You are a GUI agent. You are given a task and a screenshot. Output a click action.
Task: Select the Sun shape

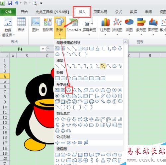(x=109, y=102)
